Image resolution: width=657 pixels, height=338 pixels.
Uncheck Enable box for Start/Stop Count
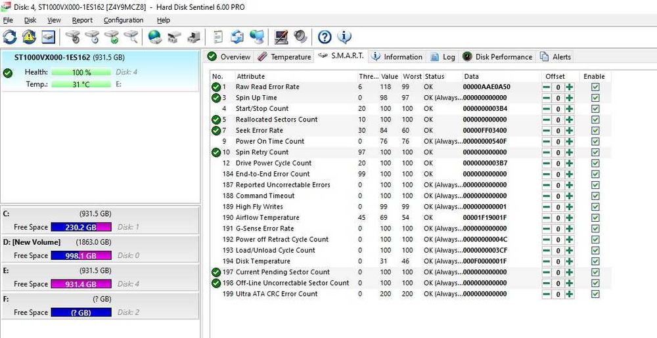(x=595, y=109)
